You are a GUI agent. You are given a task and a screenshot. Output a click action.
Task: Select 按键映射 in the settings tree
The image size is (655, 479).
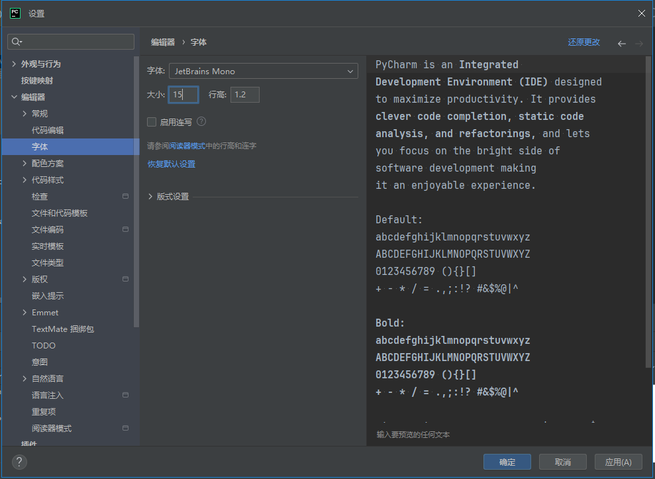(37, 80)
